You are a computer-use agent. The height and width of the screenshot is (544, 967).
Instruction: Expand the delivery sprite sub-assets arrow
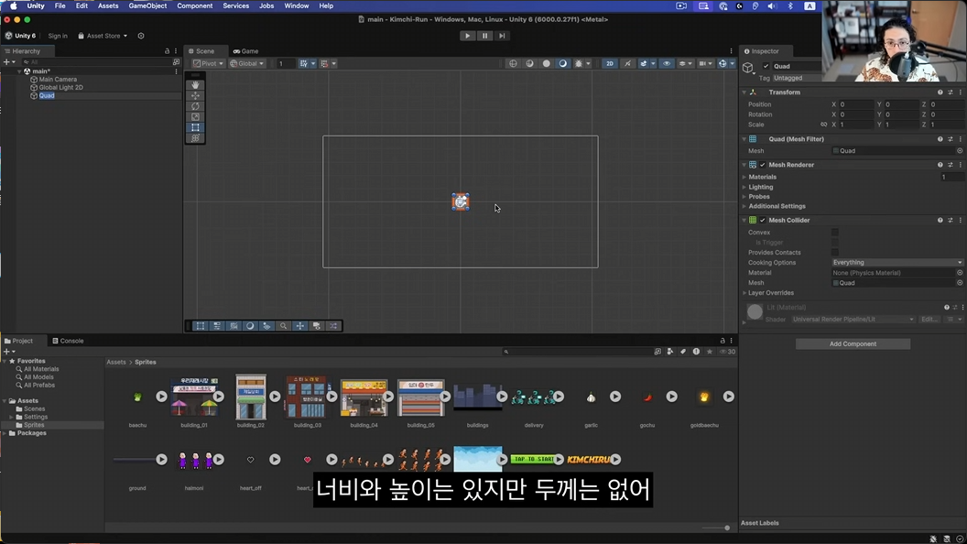[x=558, y=397]
